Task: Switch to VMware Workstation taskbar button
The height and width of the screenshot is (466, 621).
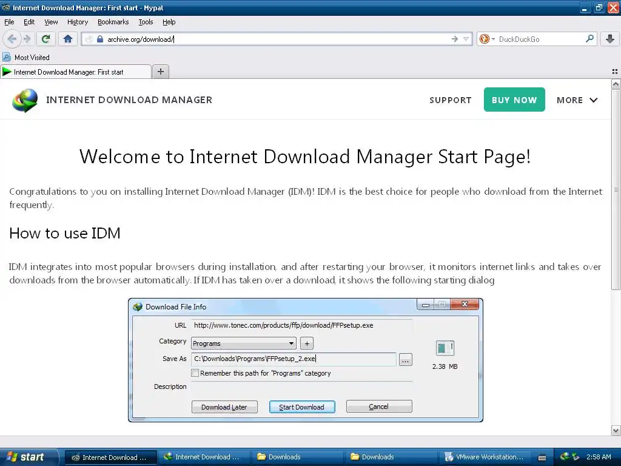Action: click(x=484, y=458)
